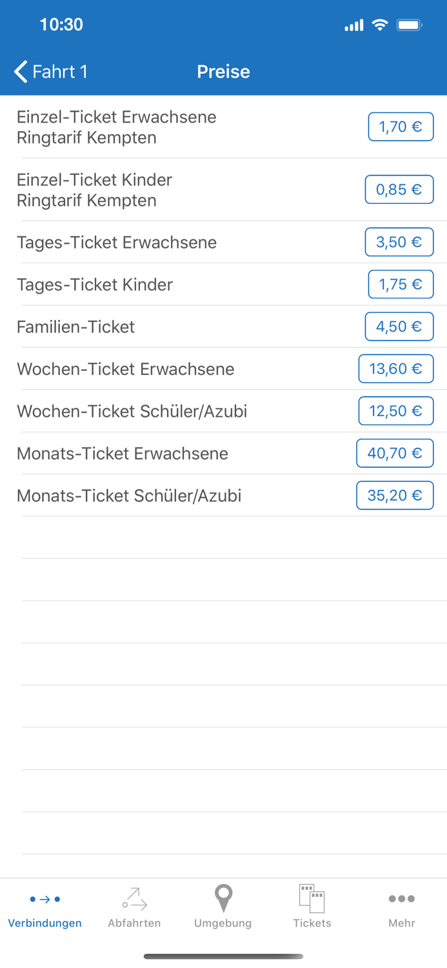Screen dimensions: 447x968
Task: Open the Mehr ellipsis icon
Action: coord(401,898)
